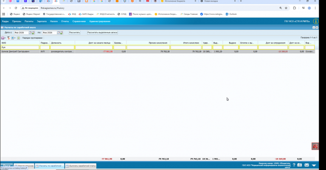Click the red floating widget icon at right
326x170 pixels.
[x=315, y=146]
